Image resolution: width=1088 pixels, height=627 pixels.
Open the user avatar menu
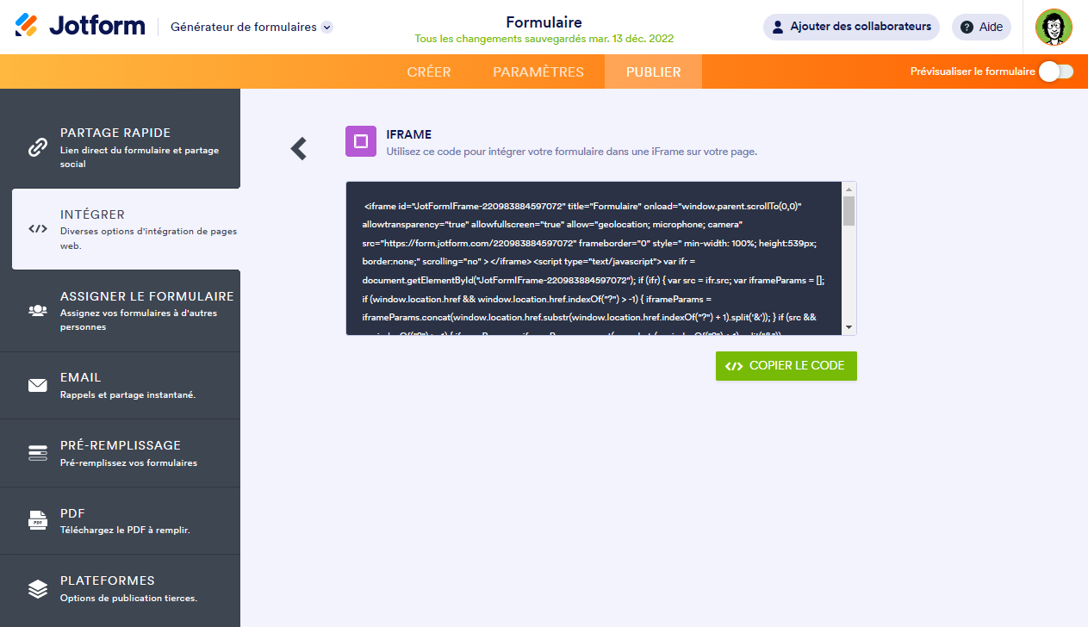tap(1054, 27)
